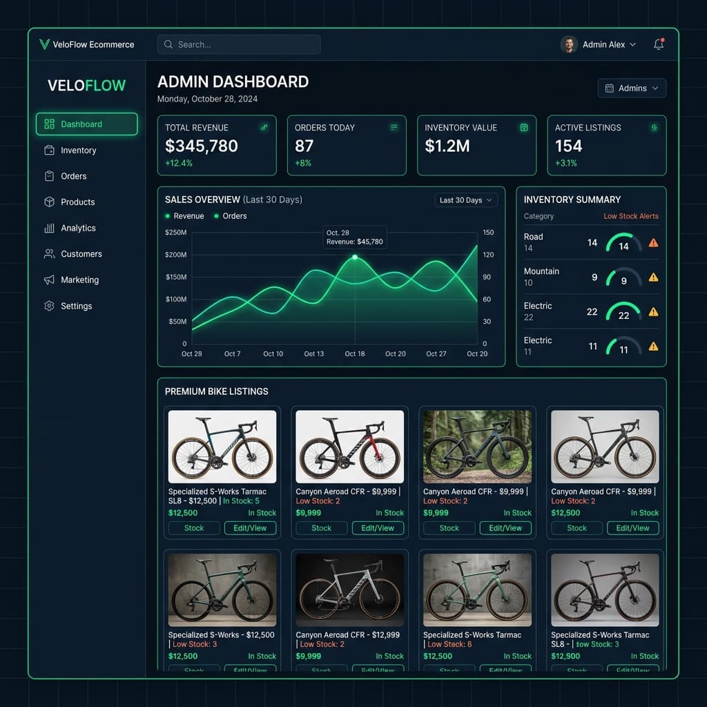
Task: Open Products in sidebar
Action: [x=86, y=202]
